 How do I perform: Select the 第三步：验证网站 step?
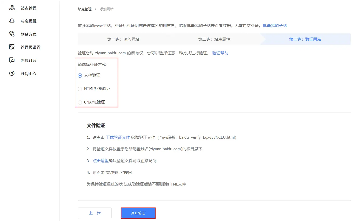click(x=305, y=39)
